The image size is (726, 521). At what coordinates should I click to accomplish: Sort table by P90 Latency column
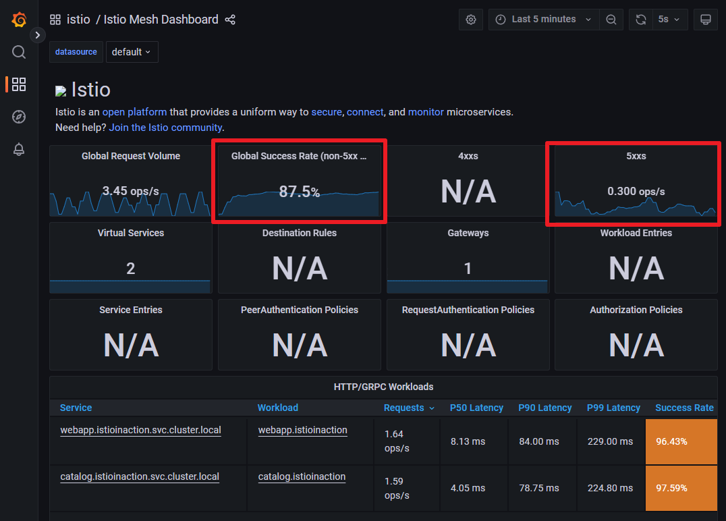tap(545, 408)
